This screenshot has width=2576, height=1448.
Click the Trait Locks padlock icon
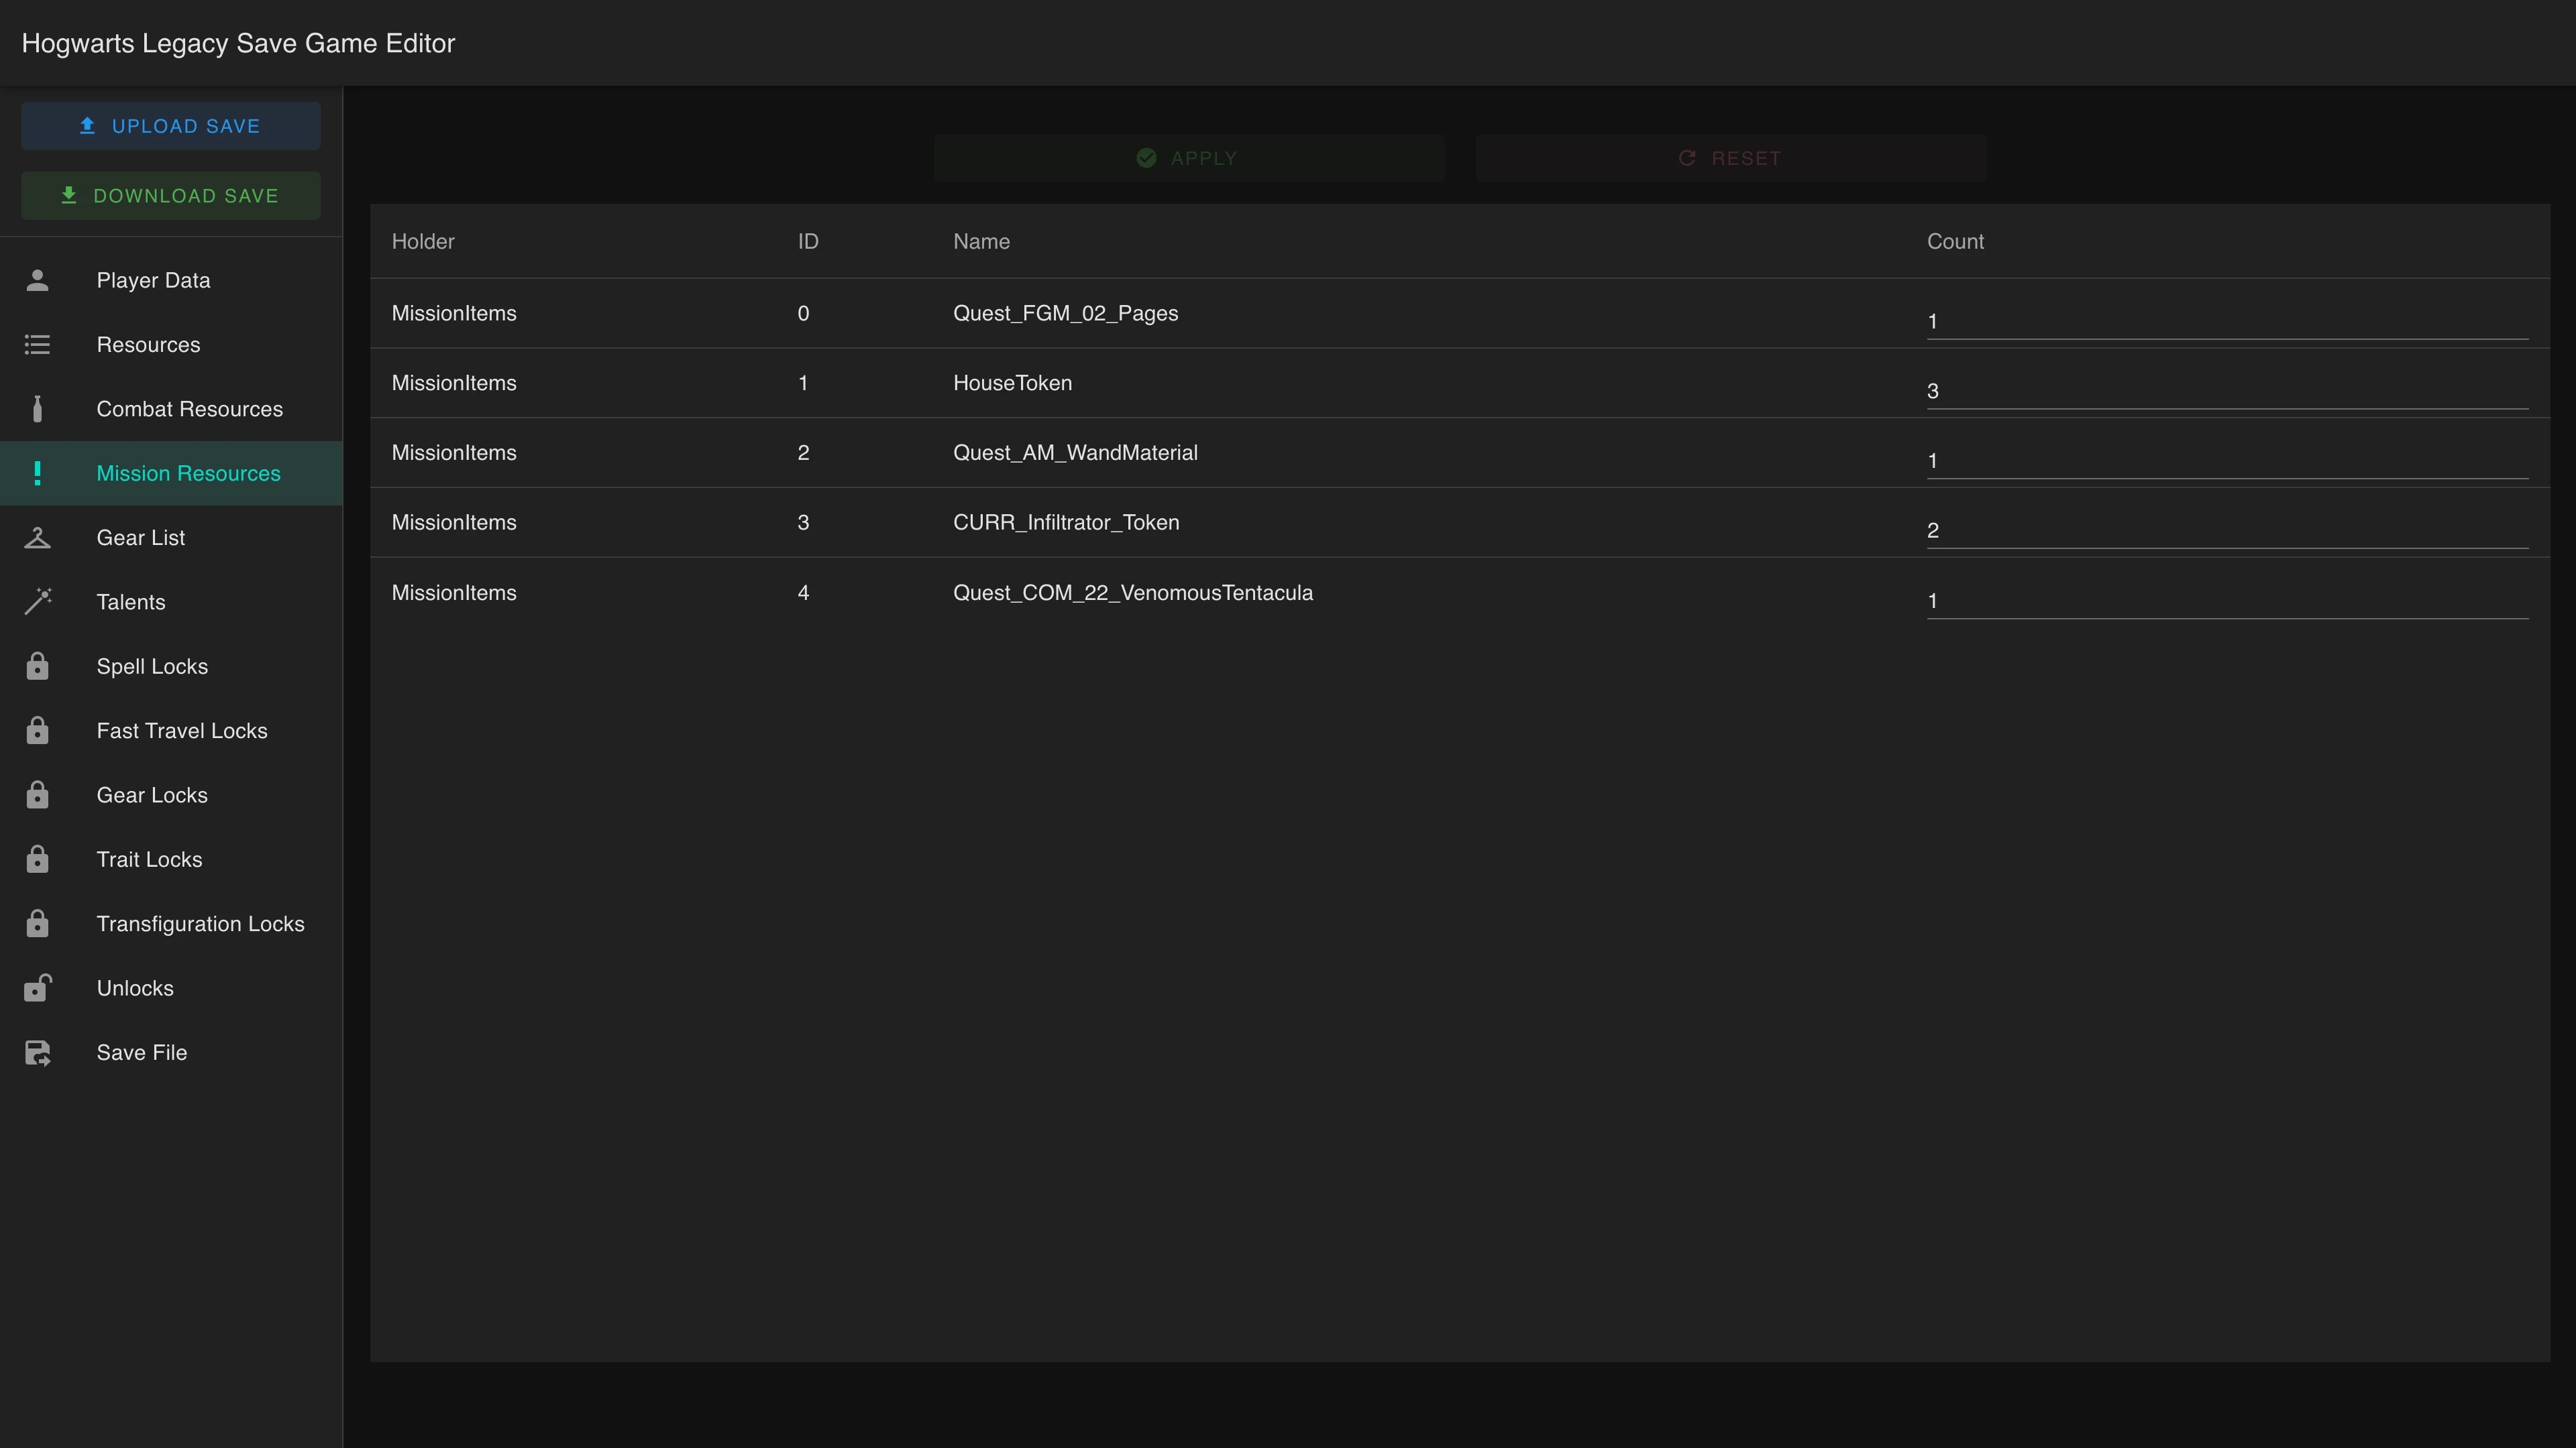pyautogui.click(x=37, y=859)
